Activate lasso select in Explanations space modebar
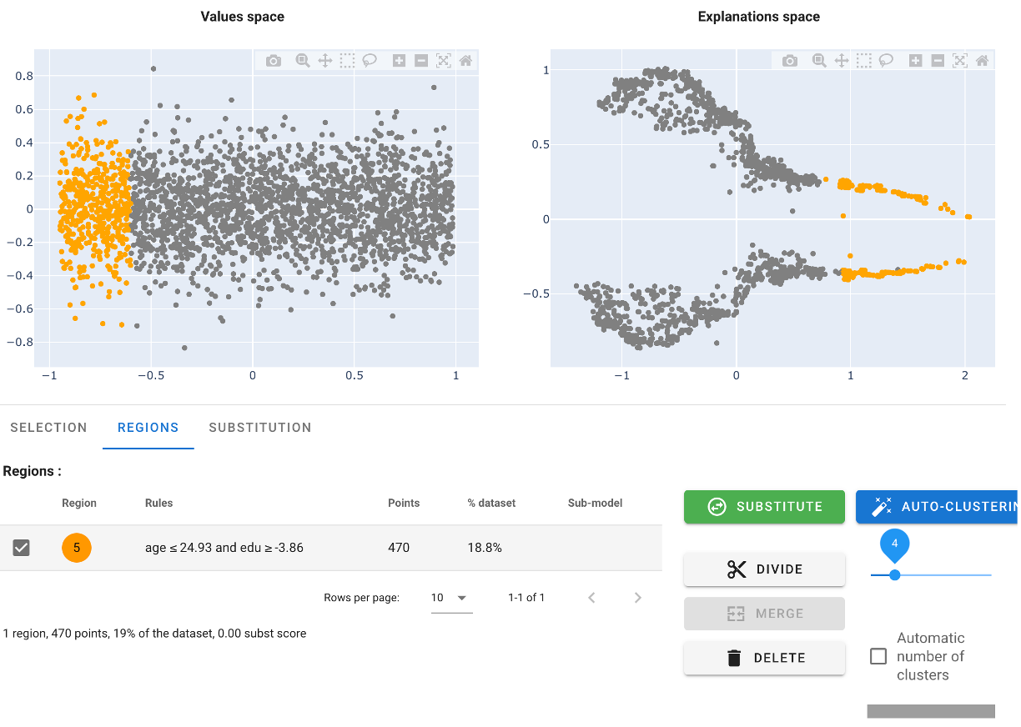The image size is (1021, 727). 887,61
